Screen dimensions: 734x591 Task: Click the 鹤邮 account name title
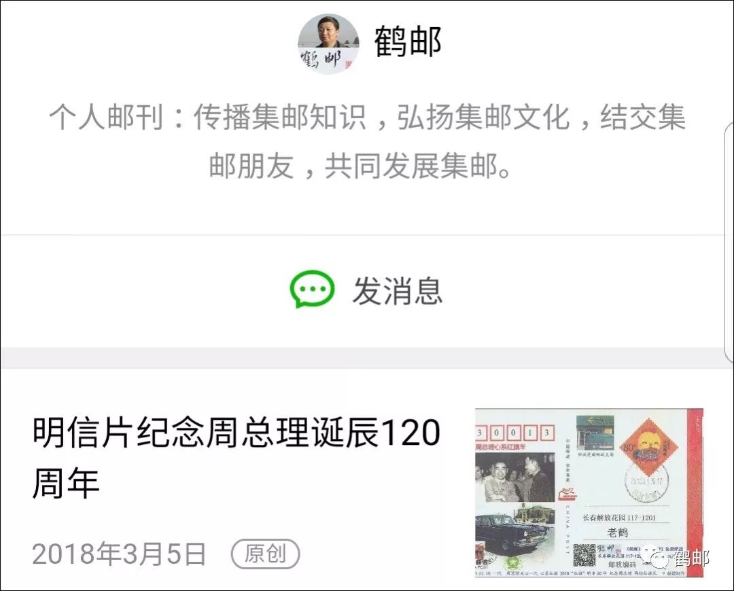408,42
